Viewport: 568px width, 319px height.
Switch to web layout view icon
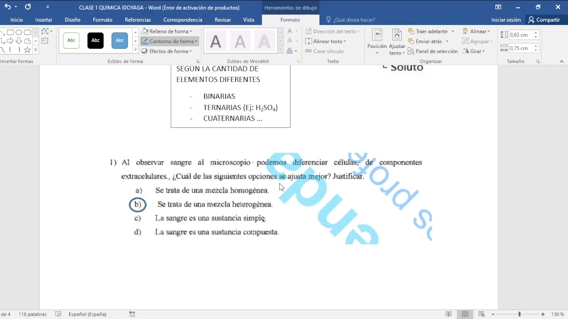(481, 314)
